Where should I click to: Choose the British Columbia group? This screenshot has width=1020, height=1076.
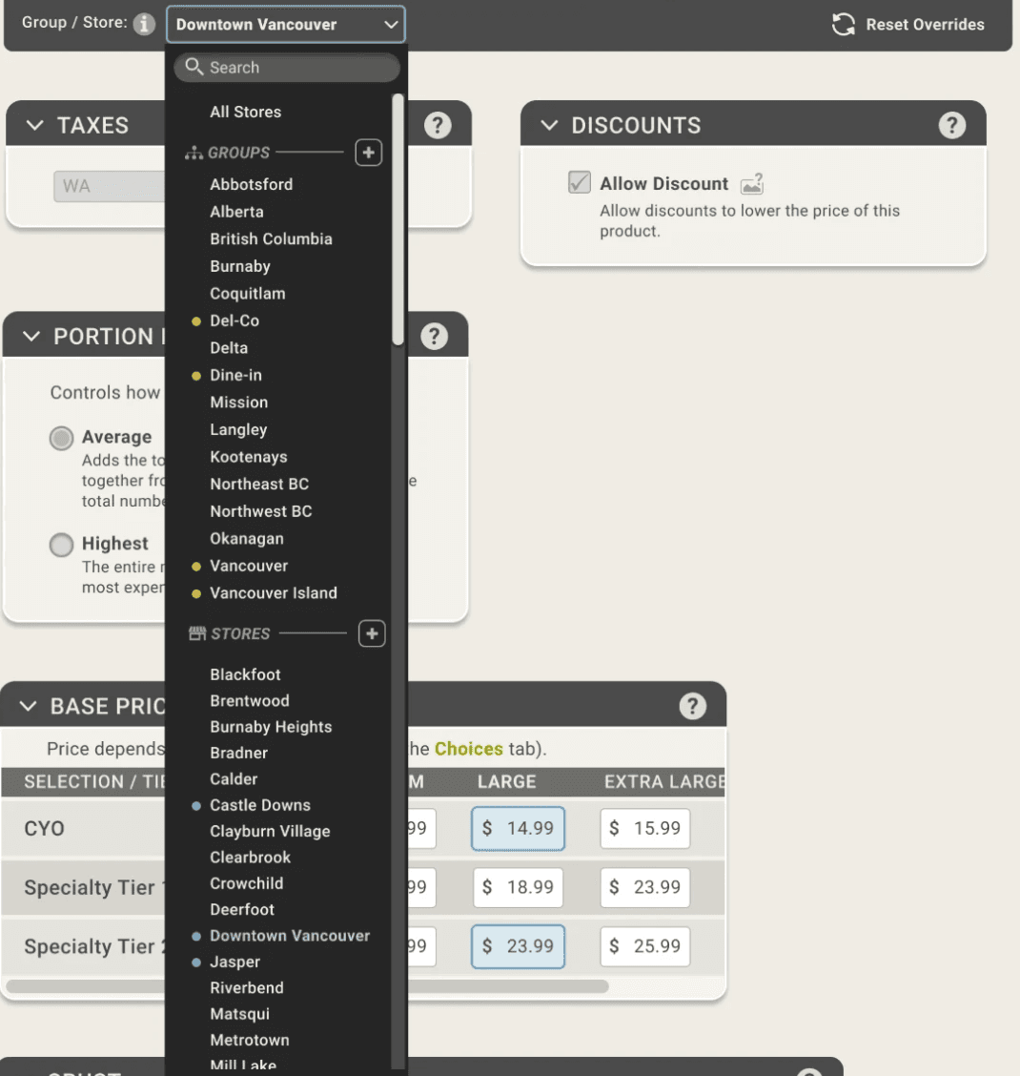pyautogui.click(x=271, y=238)
